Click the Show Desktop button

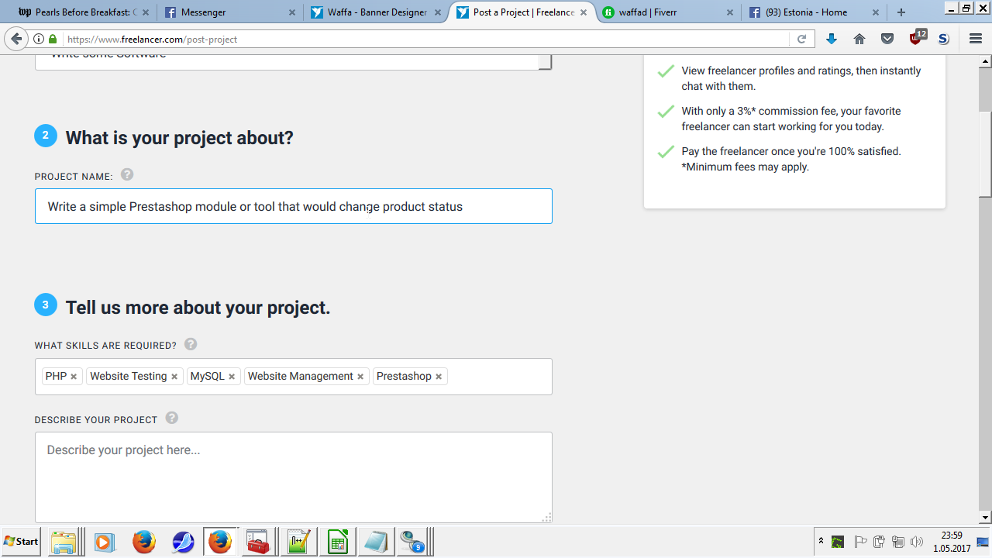(983, 542)
